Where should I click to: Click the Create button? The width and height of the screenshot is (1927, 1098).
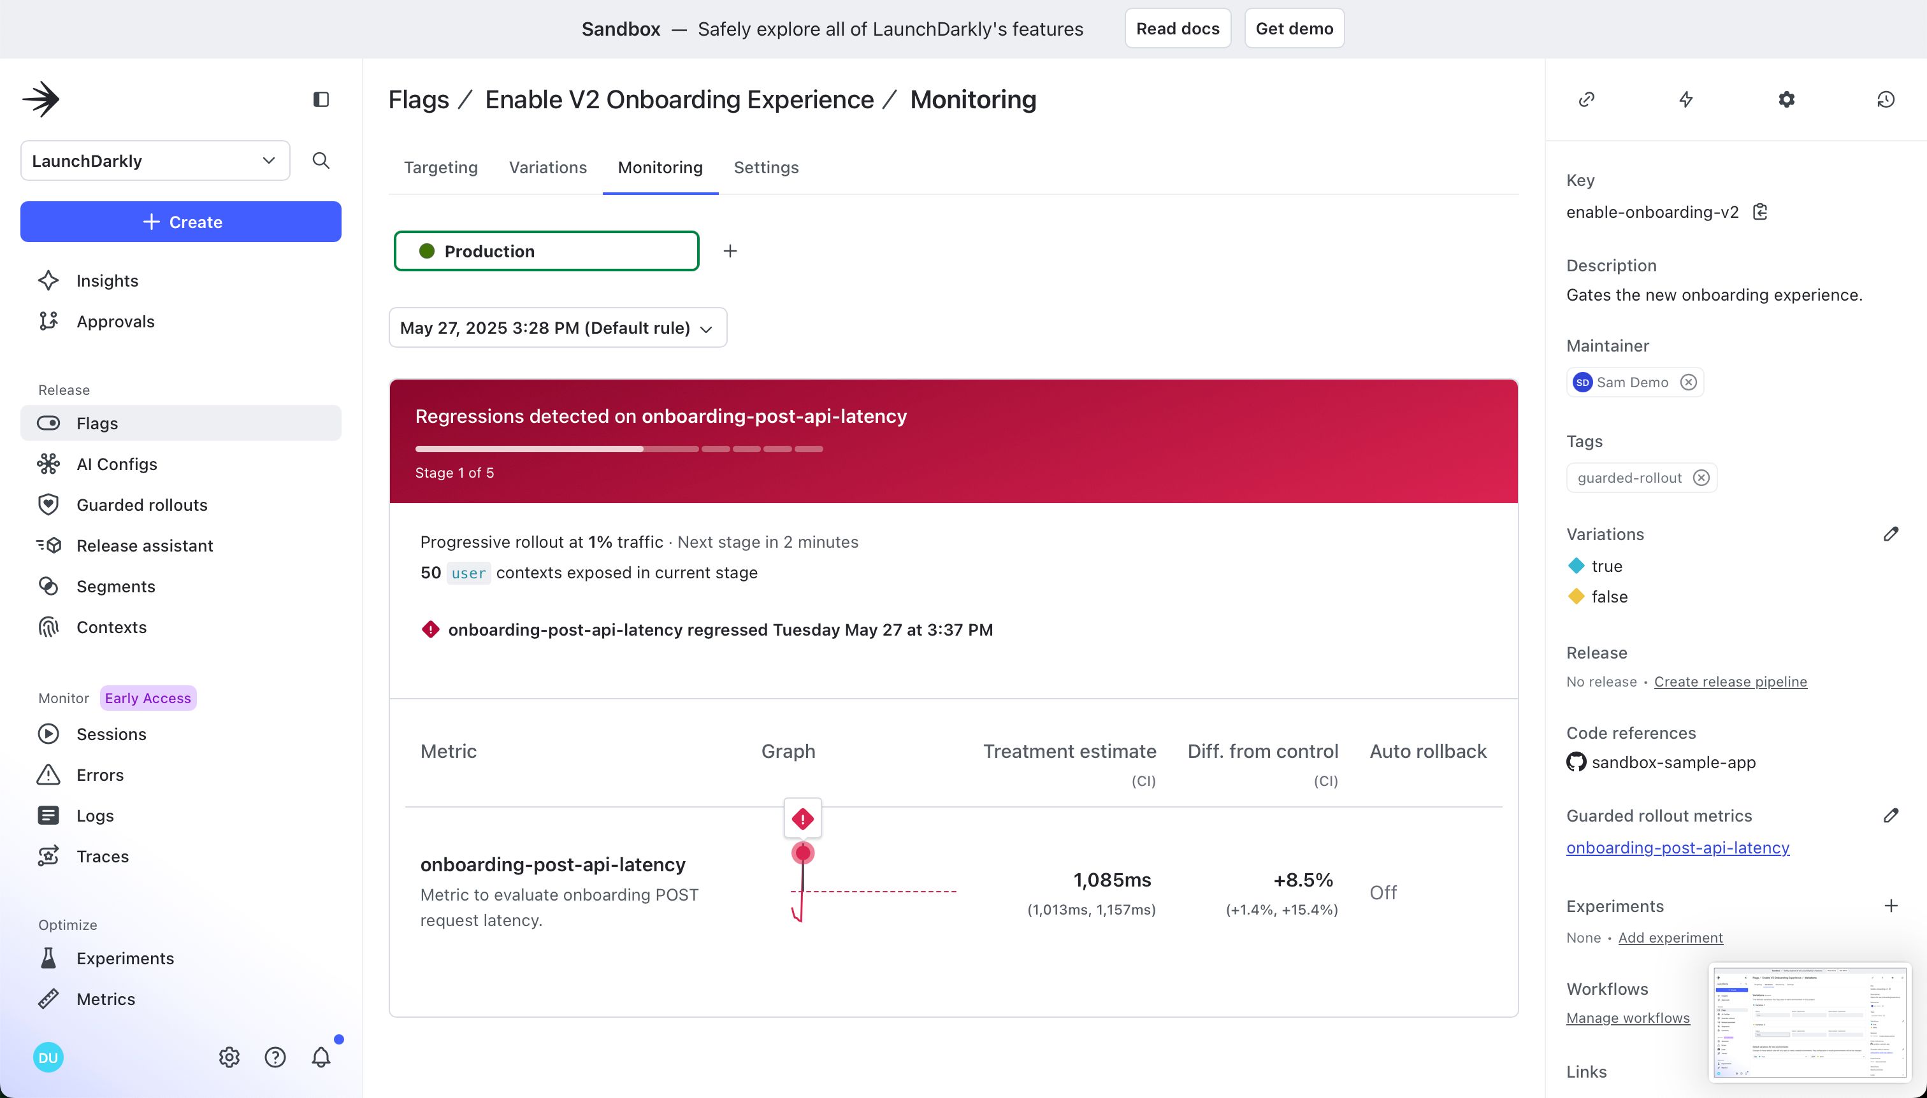point(181,222)
